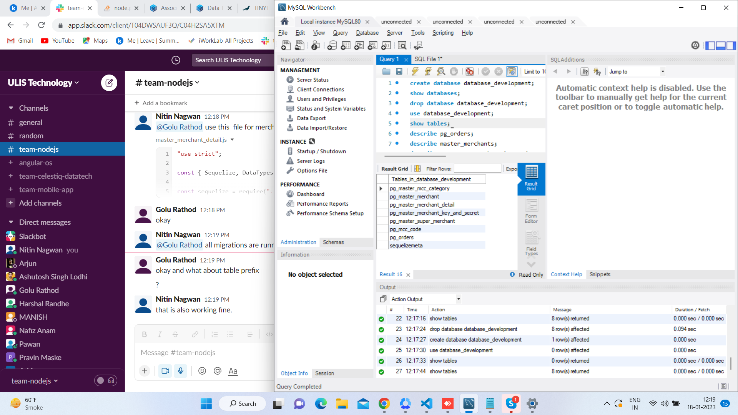Create new view toolbar icon

click(359, 46)
